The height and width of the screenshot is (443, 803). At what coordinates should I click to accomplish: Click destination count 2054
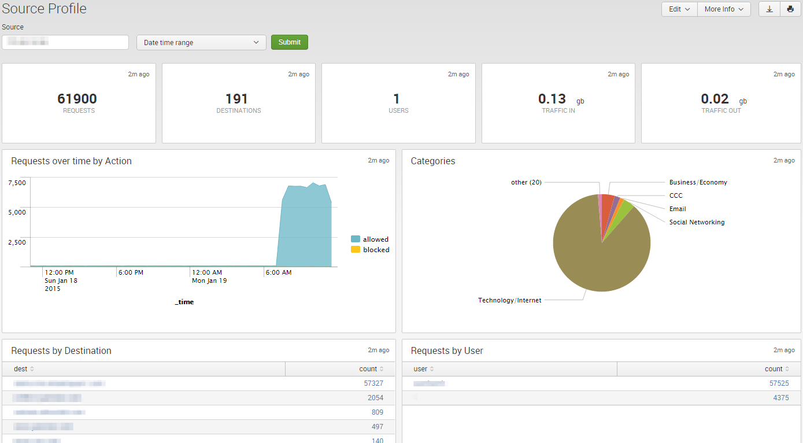coord(375,398)
